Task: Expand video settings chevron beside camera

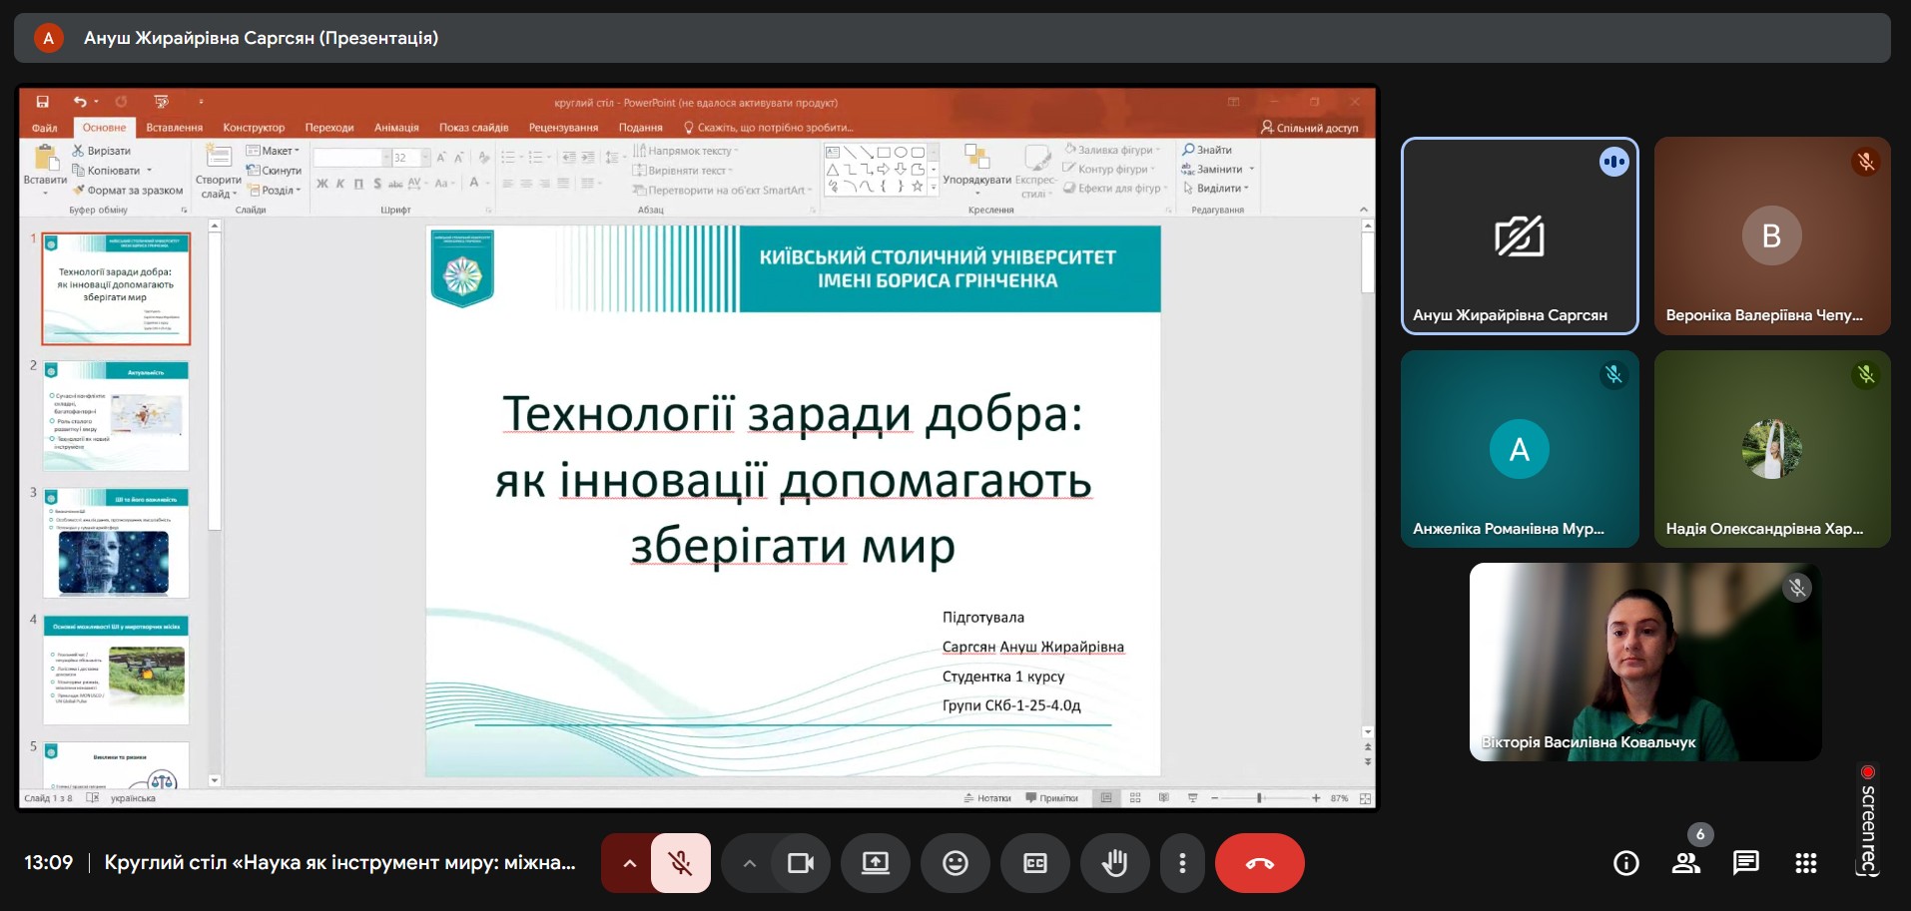Action: pyautogui.click(x=749, y=863)
